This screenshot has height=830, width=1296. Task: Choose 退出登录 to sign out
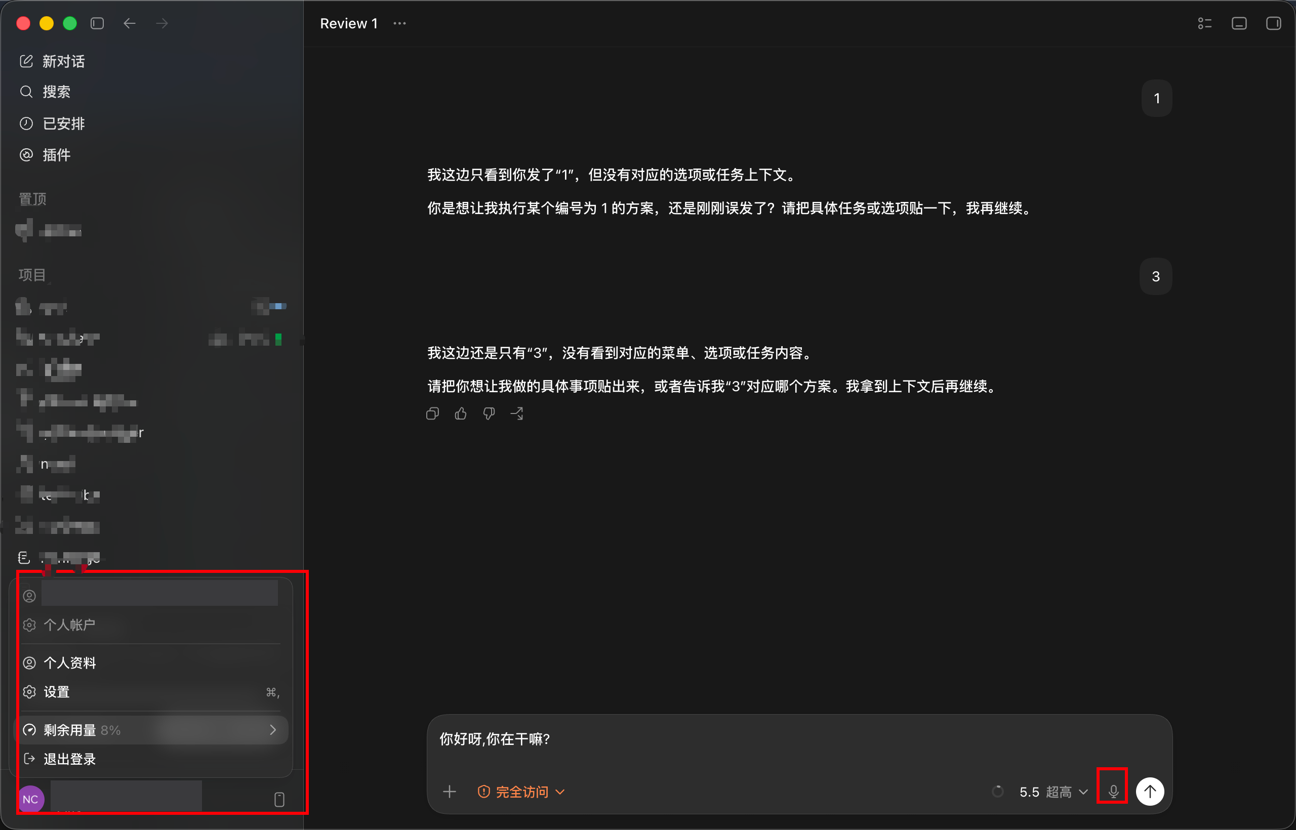point(151,759)
